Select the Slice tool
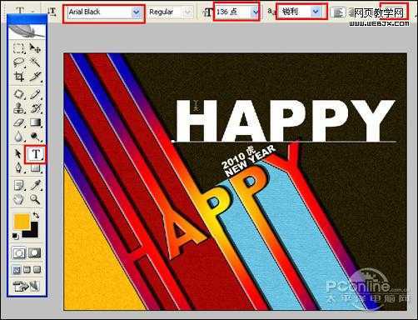This screenshot has height=320, width=418. 35,77
